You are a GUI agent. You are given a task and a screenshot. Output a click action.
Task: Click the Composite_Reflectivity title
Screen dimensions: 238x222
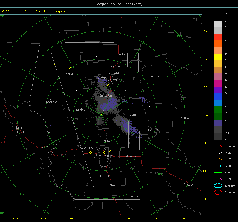pos(119,4)
